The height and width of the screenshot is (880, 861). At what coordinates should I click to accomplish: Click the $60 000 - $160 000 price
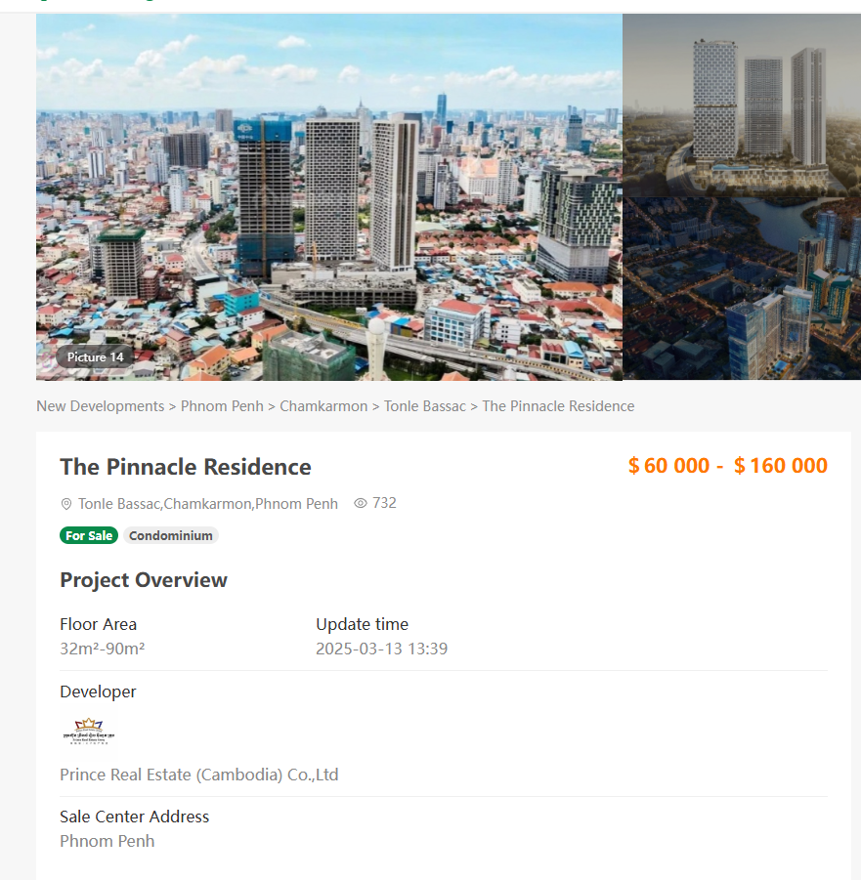coord(727,466)
